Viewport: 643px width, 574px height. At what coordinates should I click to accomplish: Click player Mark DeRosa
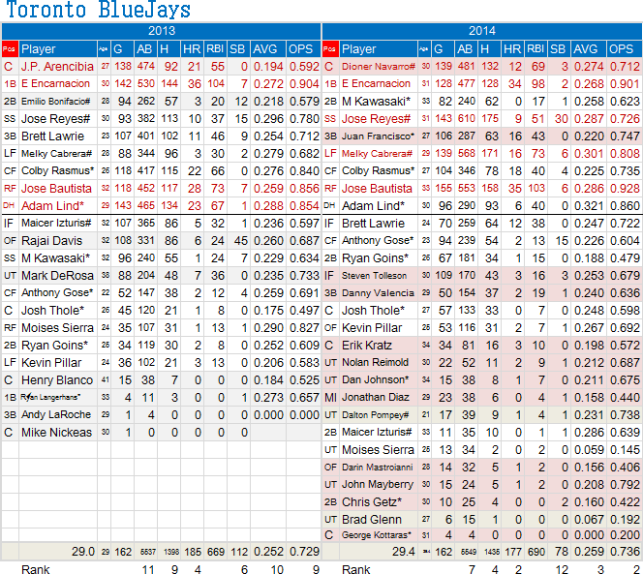click(x=57, y=276)
